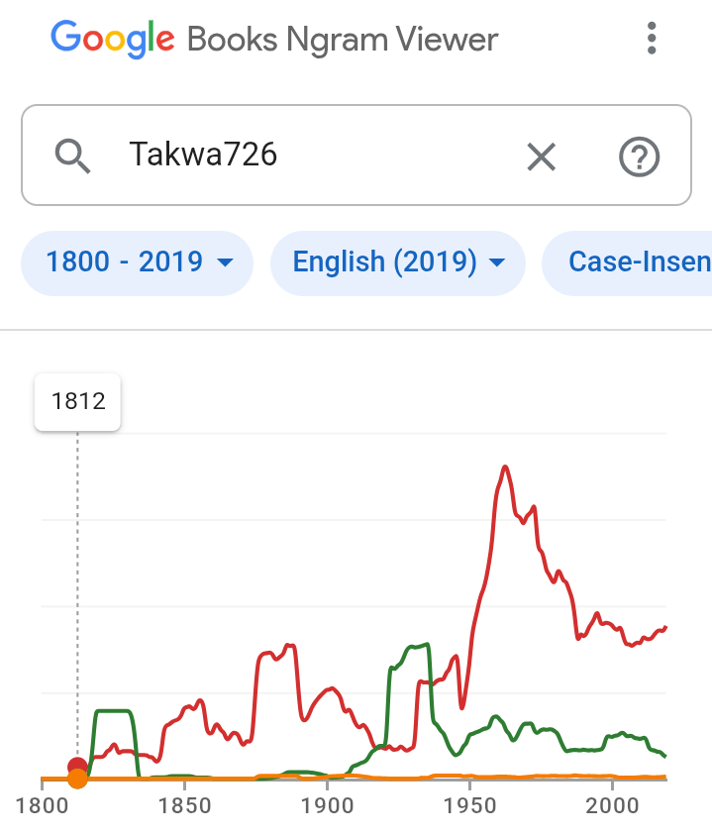
Task: Click the Books Ngram Viewer title
Action: tap(343, 40)
